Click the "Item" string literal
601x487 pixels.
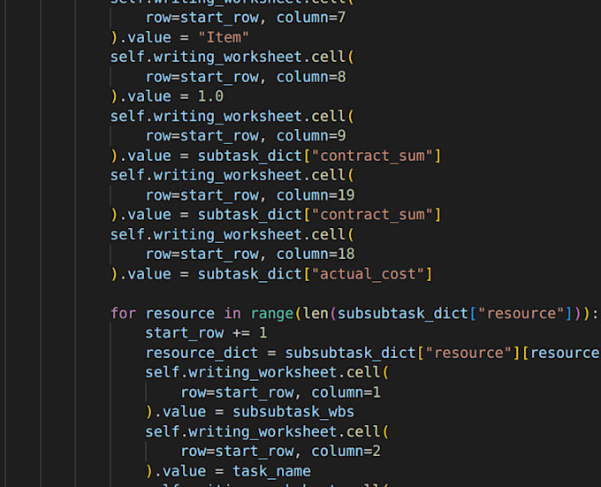[224, 37]
